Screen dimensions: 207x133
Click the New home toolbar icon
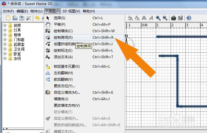(x=8, y=18)
